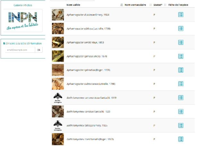Open the INPN Galerie Photos banner
This screenshot has width=199, height=146.
[23, 21]
